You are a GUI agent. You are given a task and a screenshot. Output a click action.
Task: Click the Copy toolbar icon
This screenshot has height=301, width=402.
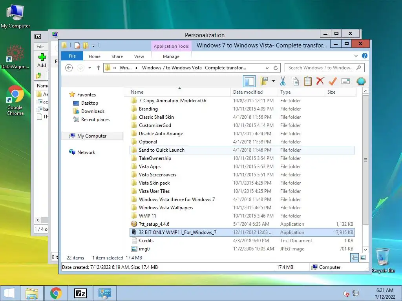(295, 82)
